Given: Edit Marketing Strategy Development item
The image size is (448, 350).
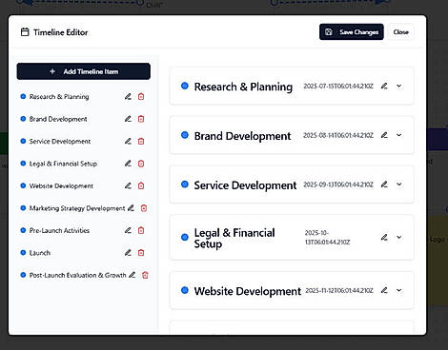Looking at the screenshot, I should pyautogui.click(x=131, y=208).
